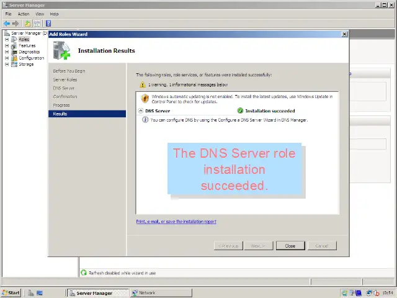Click the Up one level folder icon
This screenshot has width=397, height=298.
[x=27, y=24]
